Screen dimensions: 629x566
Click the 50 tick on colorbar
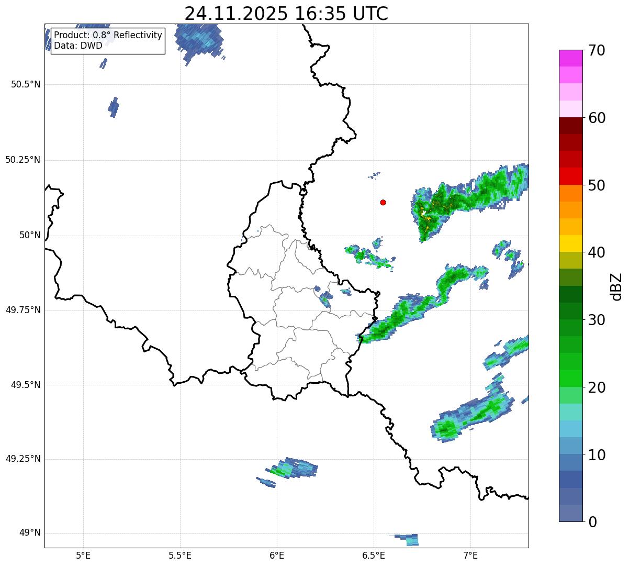point(597,185)
